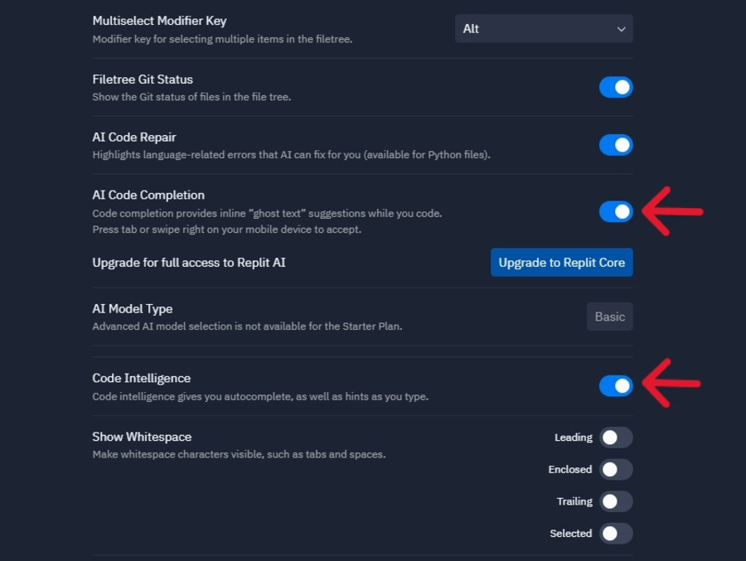Viewport: 746px width, 561px height.
Task: Disable the Filetree Git Status toggle
Action: point(615,87)
